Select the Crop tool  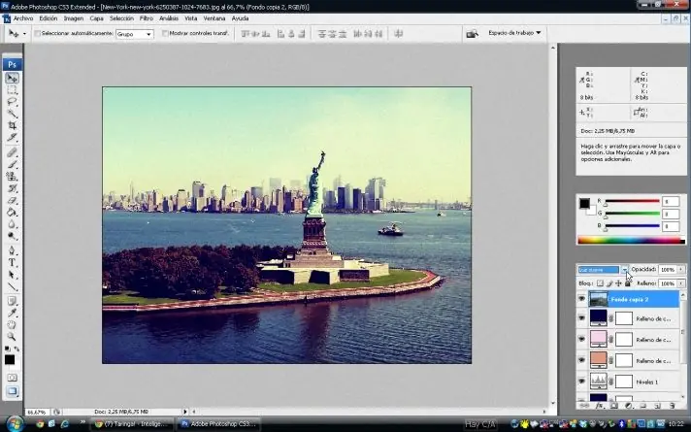click(x=13, y=125)
